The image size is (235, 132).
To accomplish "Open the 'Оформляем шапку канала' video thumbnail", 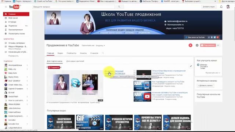I will [x=61, y=122].
